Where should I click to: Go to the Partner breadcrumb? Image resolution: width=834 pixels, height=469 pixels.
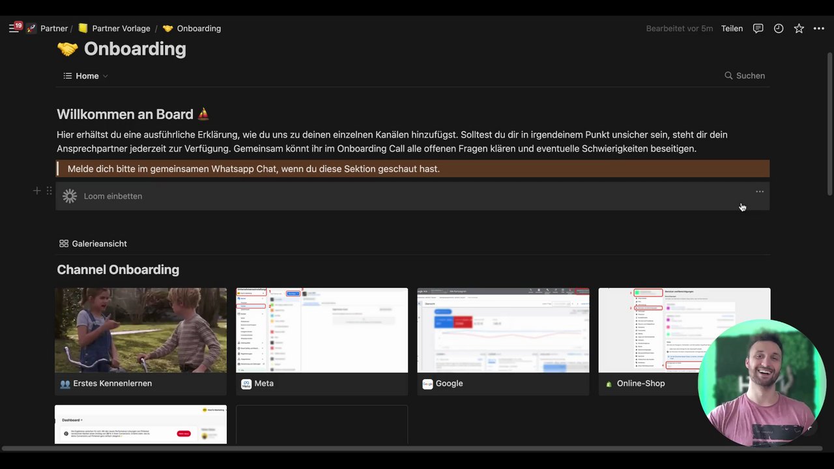(x=54, y=29)
